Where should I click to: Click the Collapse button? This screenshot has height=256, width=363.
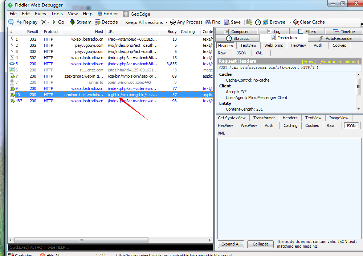260,244
